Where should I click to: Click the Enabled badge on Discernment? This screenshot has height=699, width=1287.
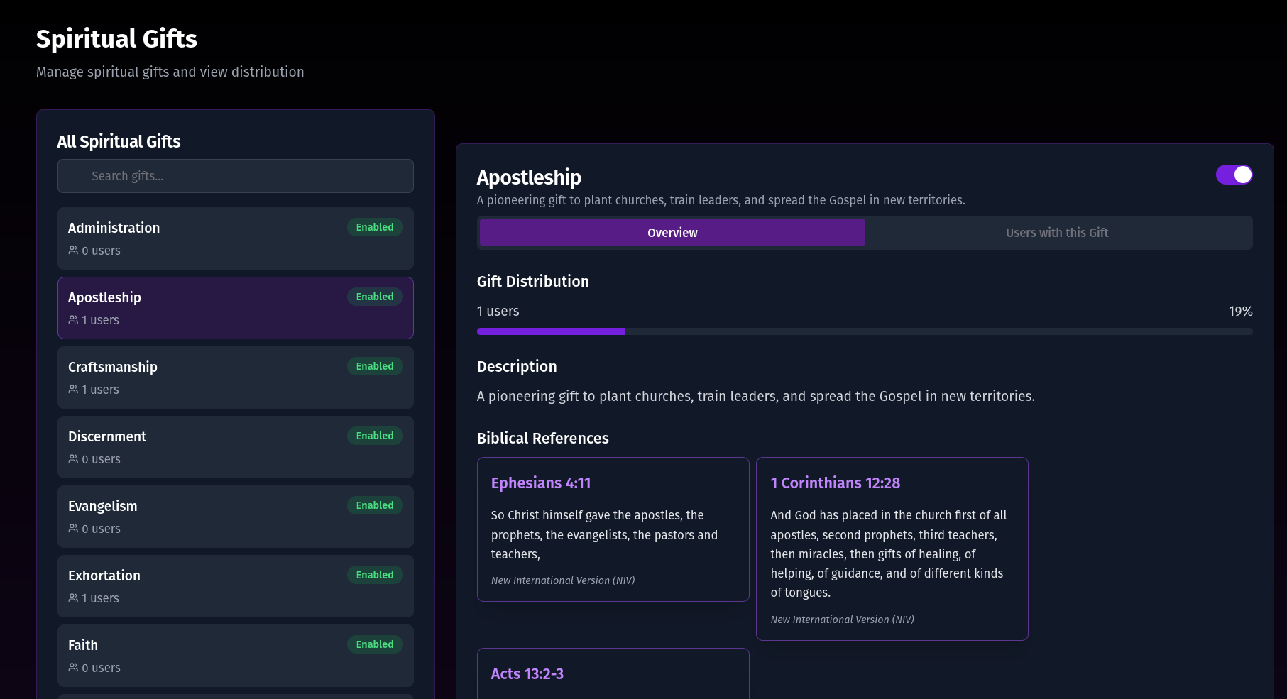click(375, 436)
